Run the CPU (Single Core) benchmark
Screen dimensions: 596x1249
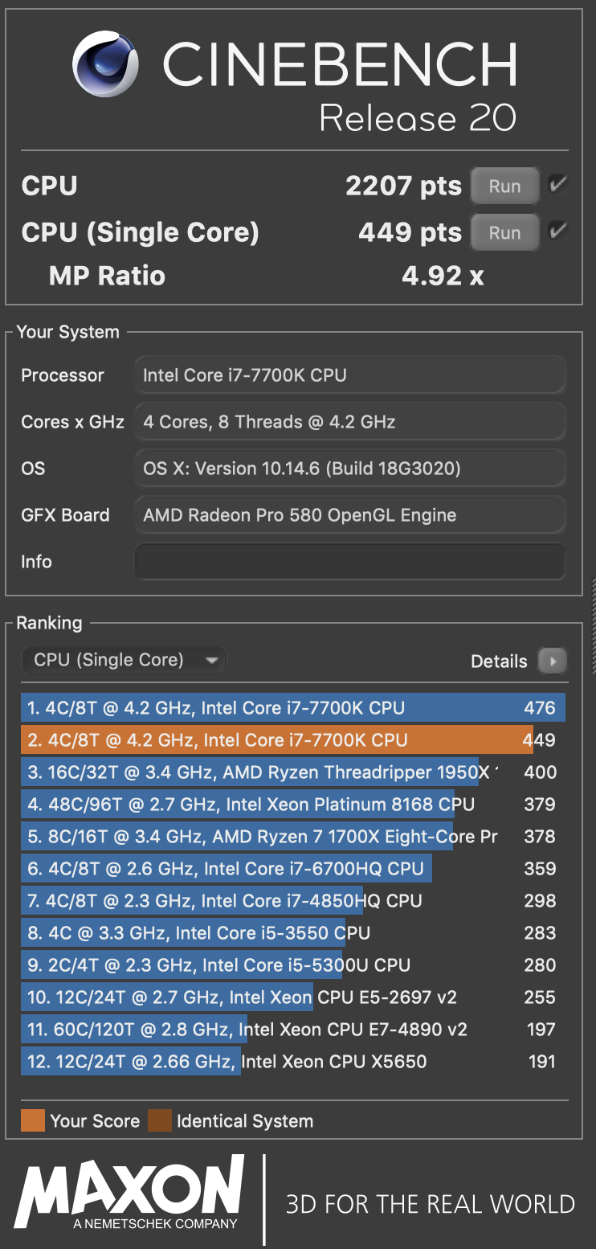coord(504,233)
